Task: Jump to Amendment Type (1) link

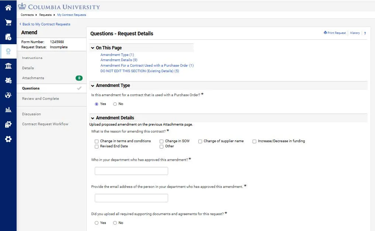Action: (117, 55)
